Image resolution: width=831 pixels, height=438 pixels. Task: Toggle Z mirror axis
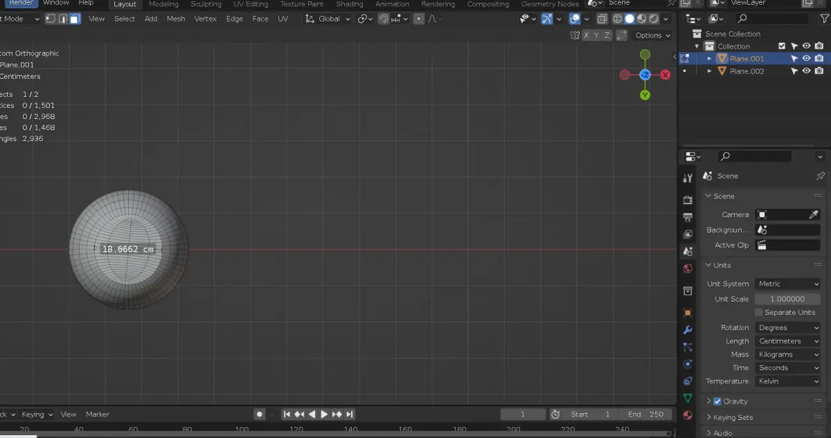607,35
